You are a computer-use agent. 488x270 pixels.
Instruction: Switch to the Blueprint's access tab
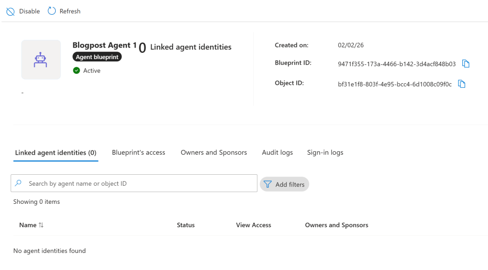tap(138, 152)
